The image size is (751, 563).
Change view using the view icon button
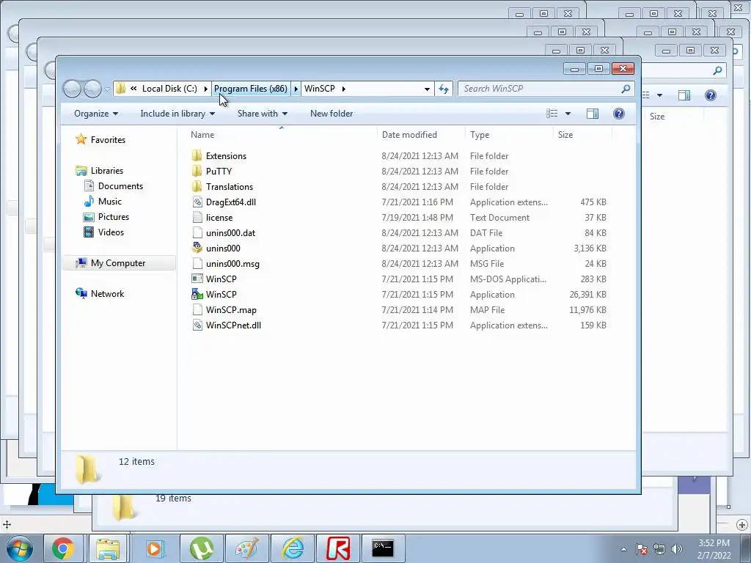[x=552, y=114]
